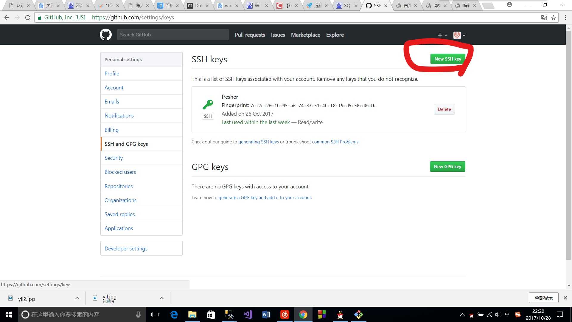Viewport: 572px width, 322px height.
Task: Open Marketplace in the header
Action: click(x=305, y=35)
